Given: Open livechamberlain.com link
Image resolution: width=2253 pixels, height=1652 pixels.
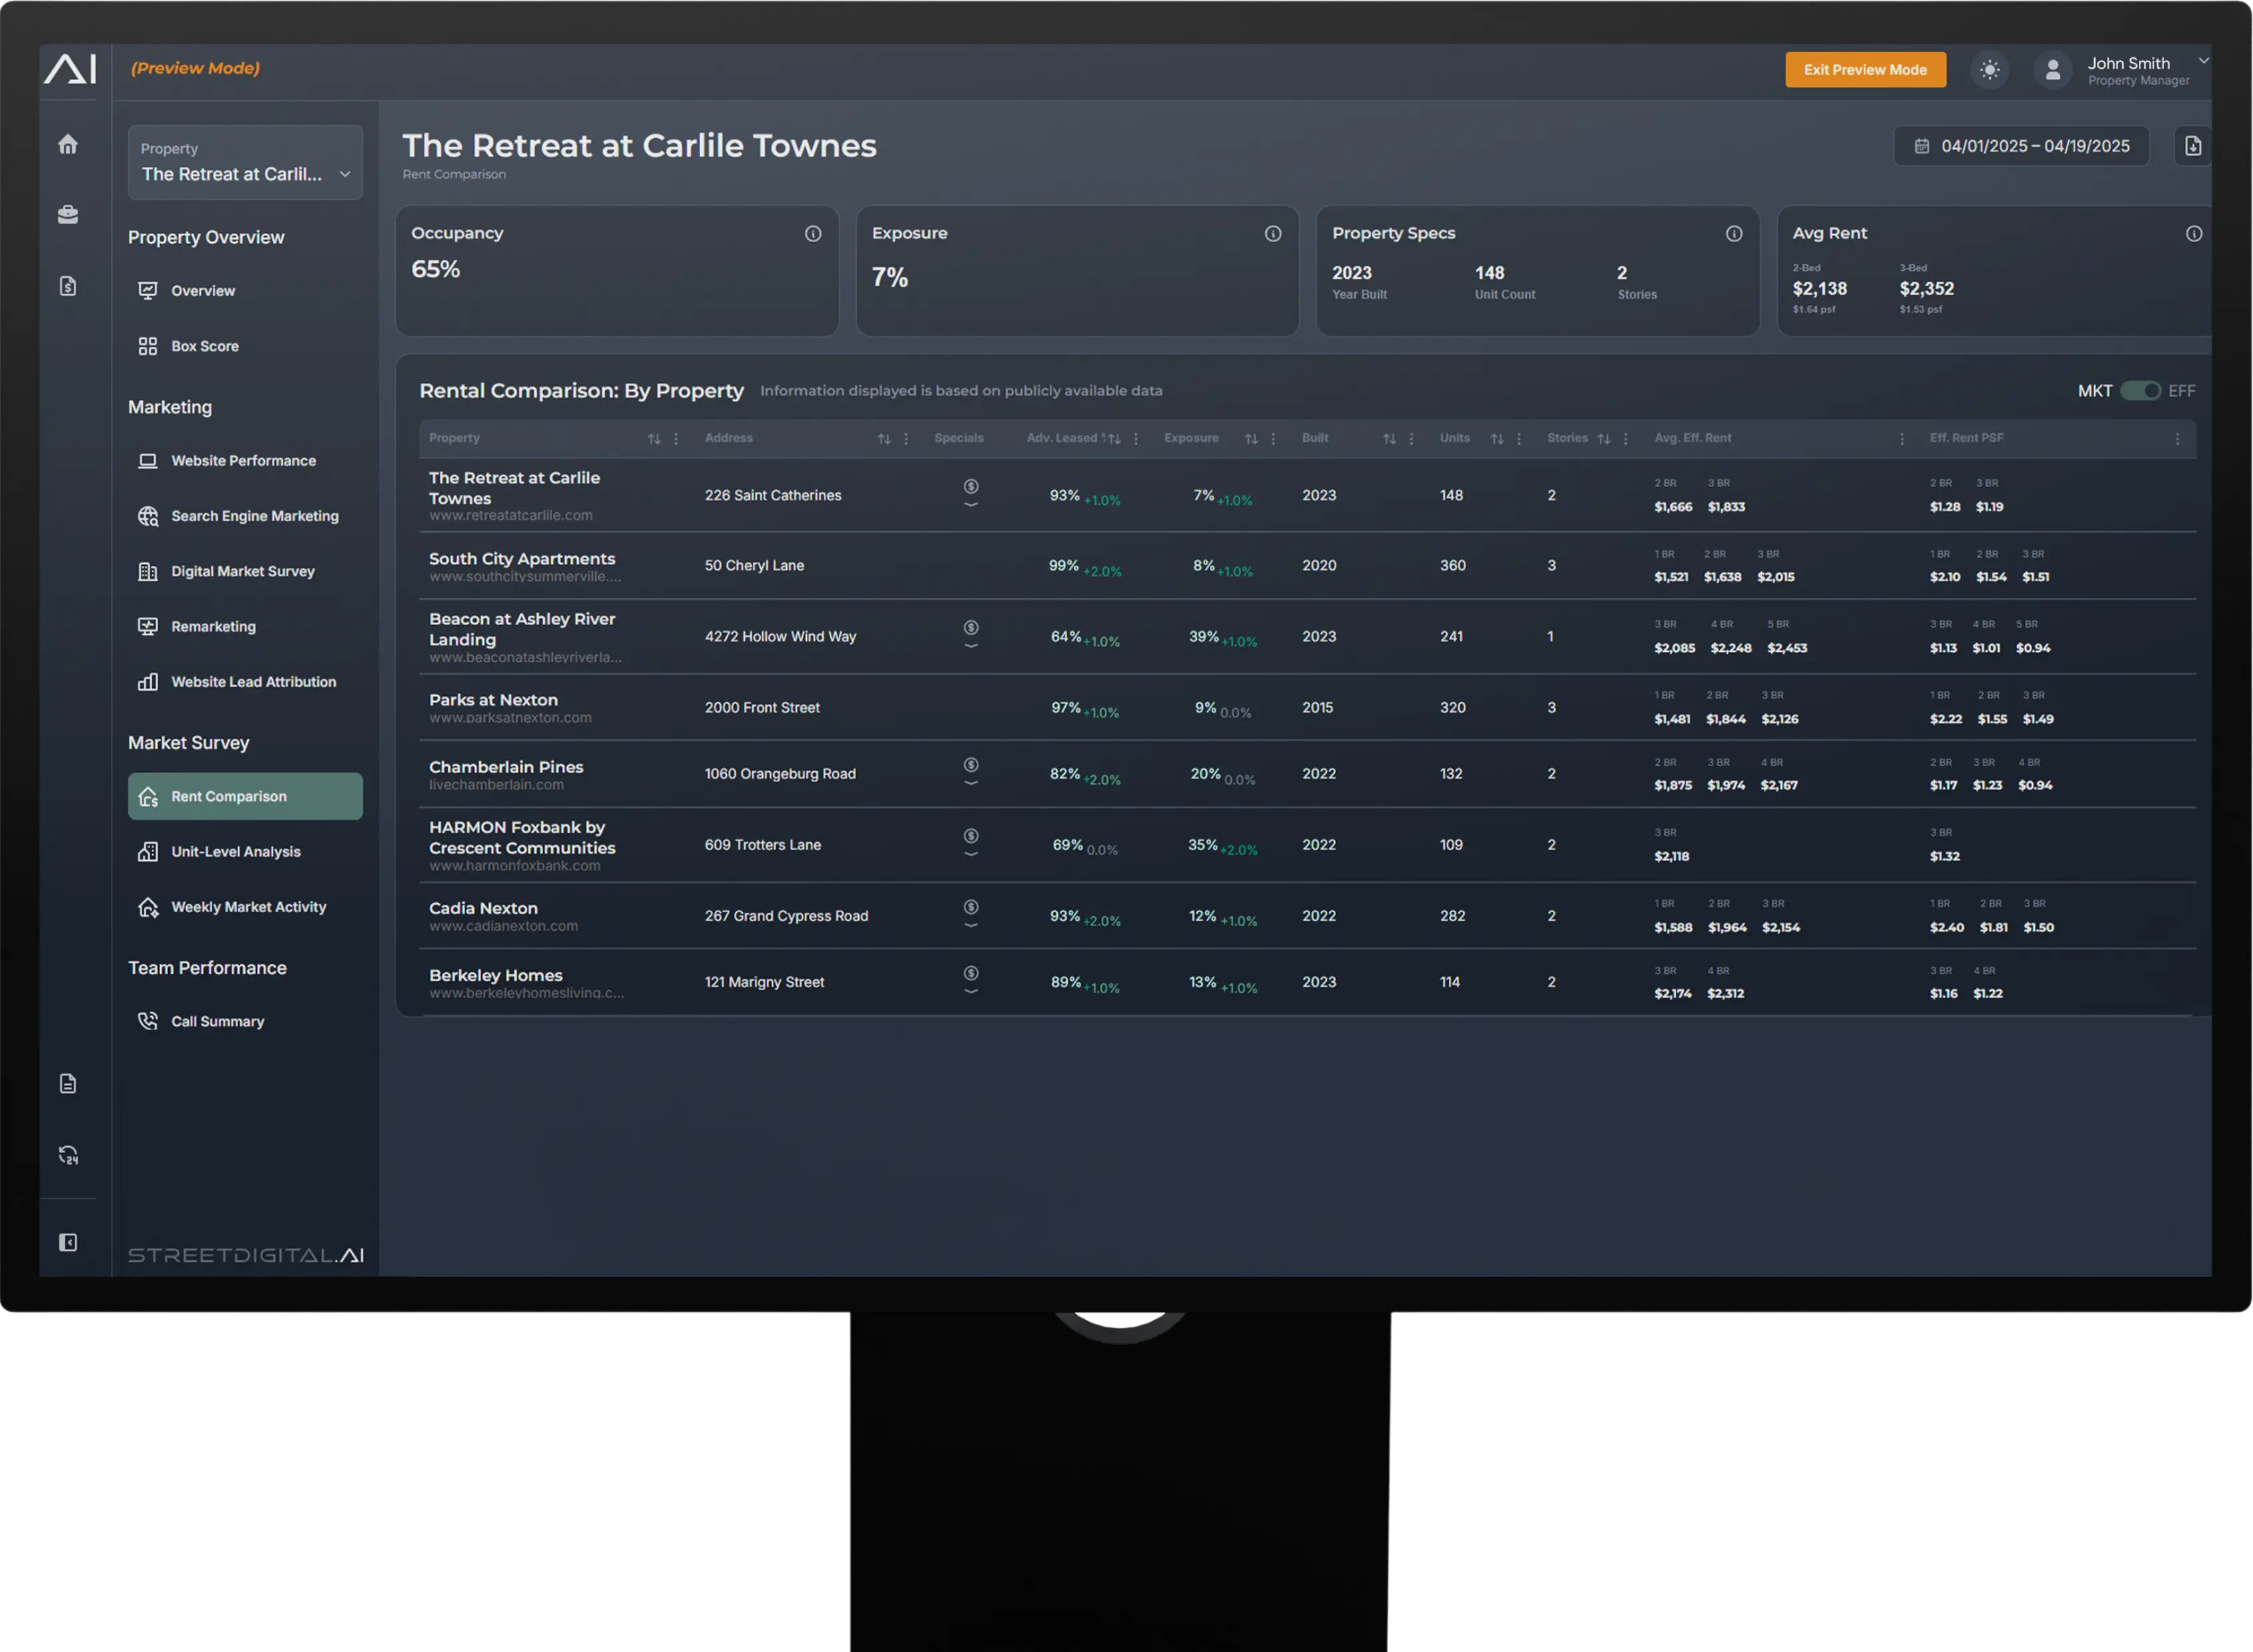Looking at the screenshot, I should [x=496, y=785].
